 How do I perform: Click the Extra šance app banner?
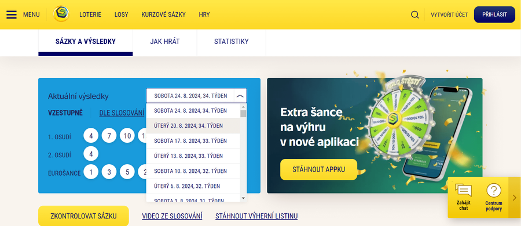(375, 135)
